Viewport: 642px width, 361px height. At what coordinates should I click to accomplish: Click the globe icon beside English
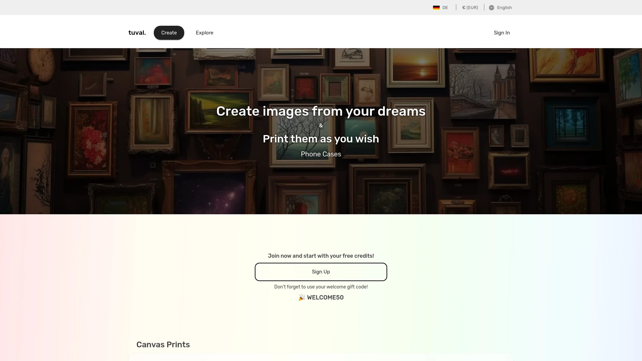click(491, 7)
